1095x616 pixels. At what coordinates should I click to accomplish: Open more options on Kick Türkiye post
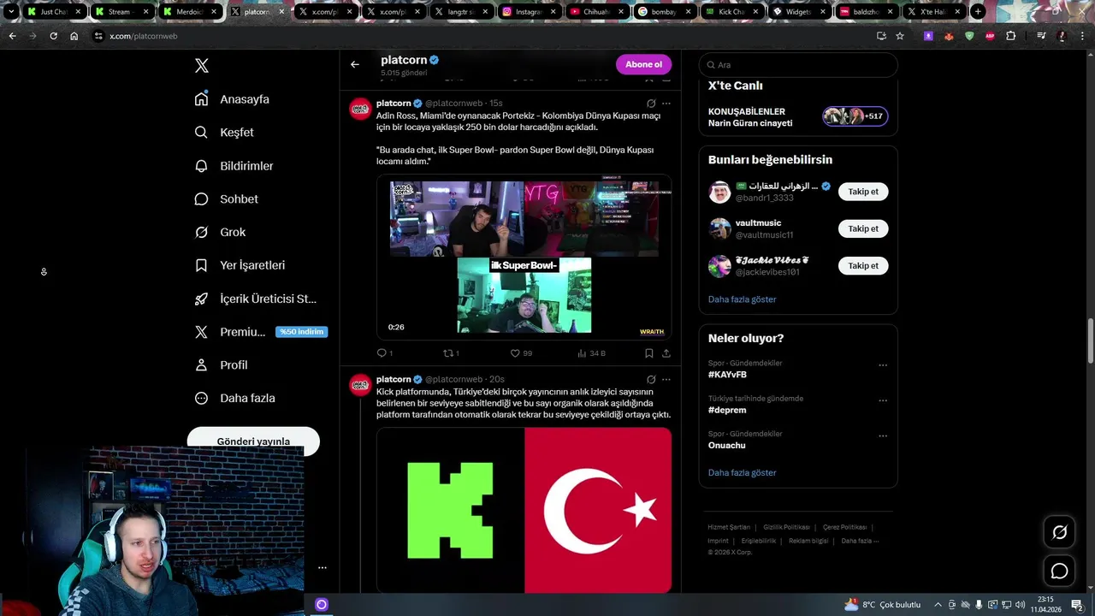click(666, 379)
